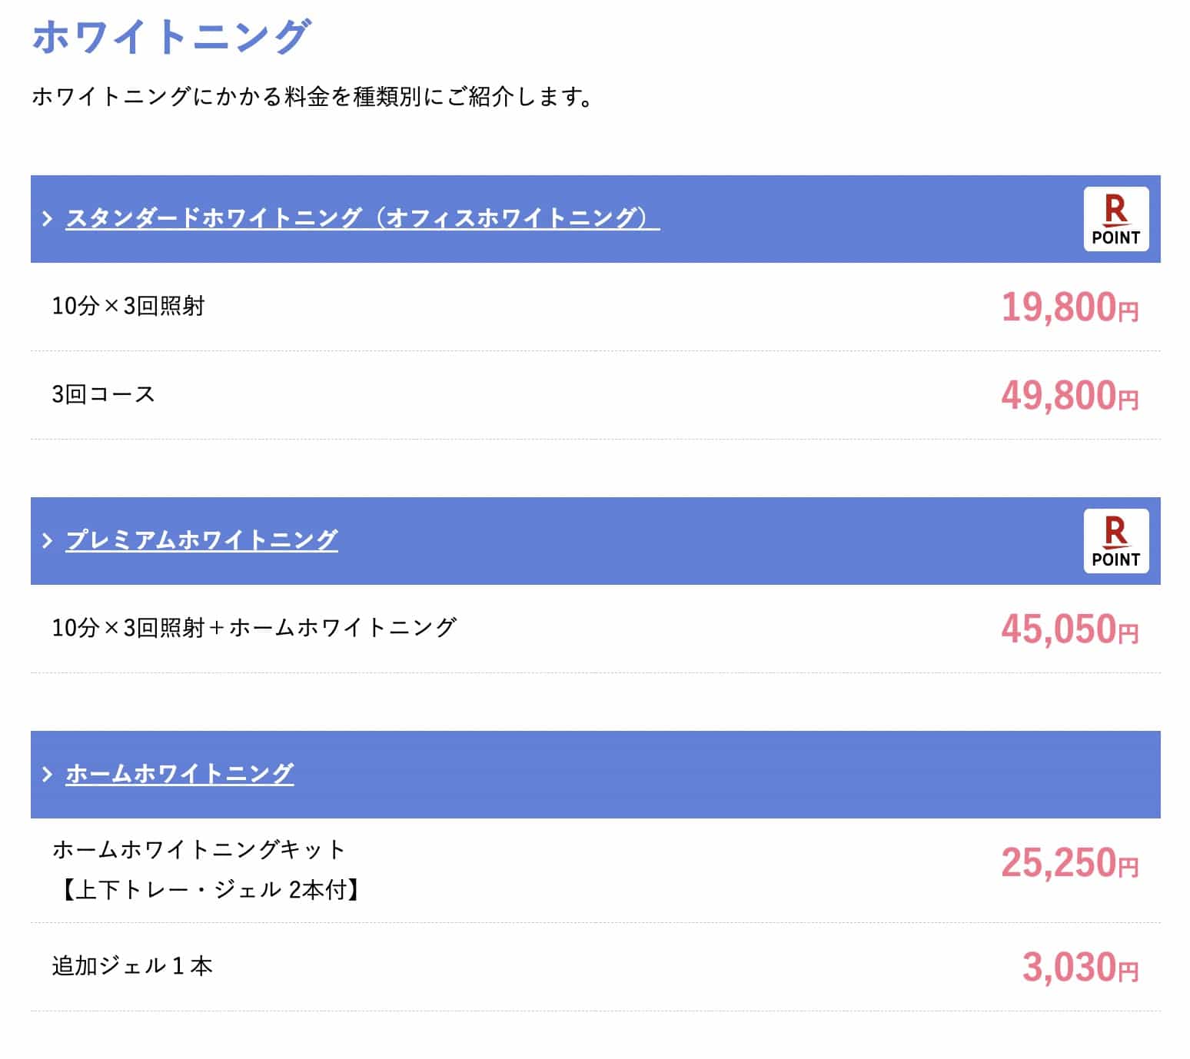
Task: Click the Rakuten POINT icon in Standard Whitening header
Action: (1115, 219)
